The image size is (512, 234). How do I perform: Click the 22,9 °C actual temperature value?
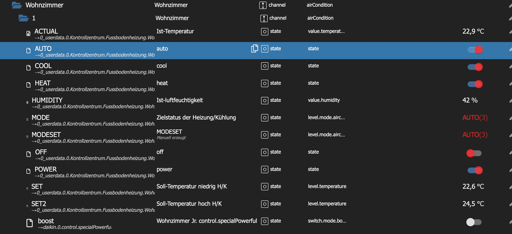473,31
